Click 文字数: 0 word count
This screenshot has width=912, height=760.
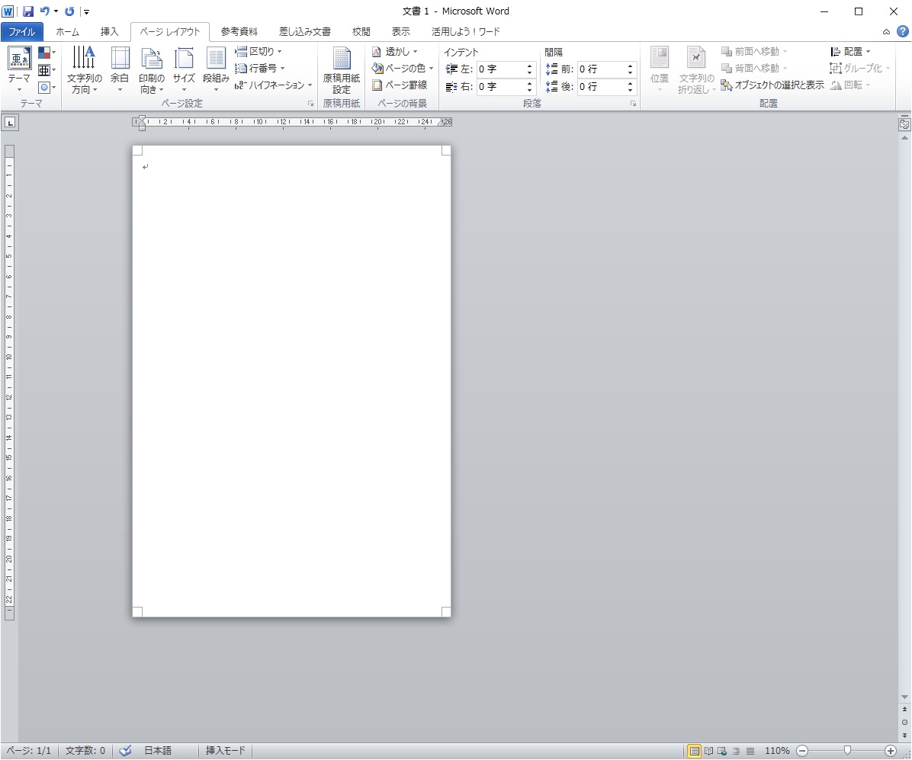coord(85,751)
